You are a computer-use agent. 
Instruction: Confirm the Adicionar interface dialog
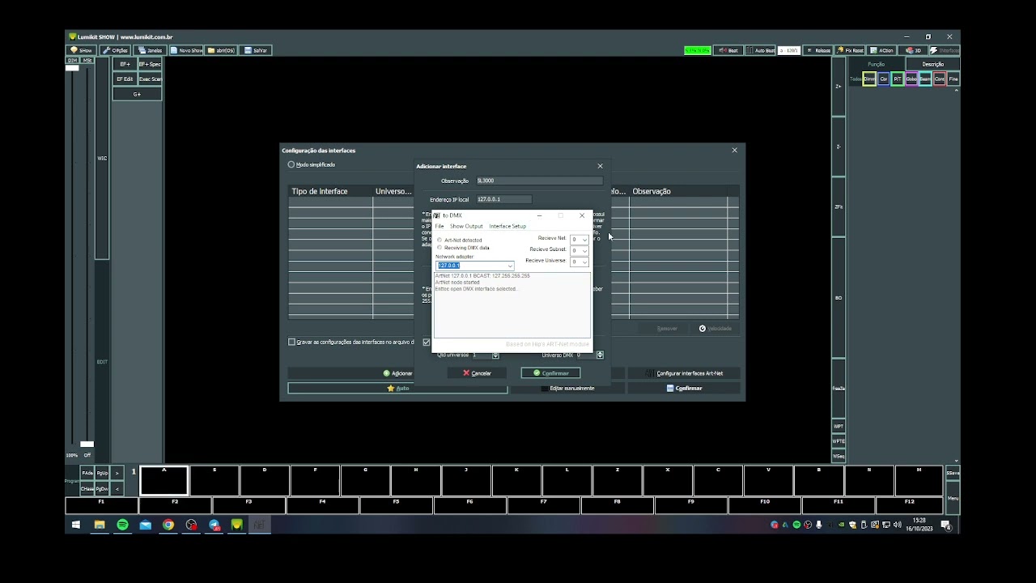pyautogui.click(x=550, y=373)
